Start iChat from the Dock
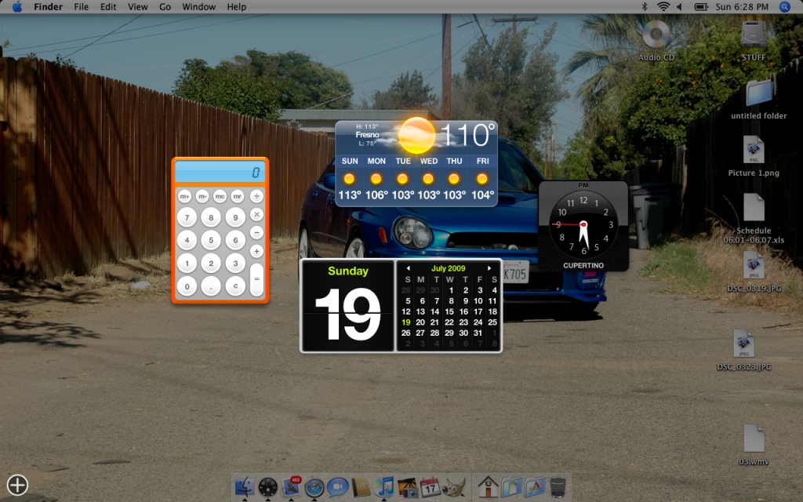 pyautogui.click(x=337, y=488)
